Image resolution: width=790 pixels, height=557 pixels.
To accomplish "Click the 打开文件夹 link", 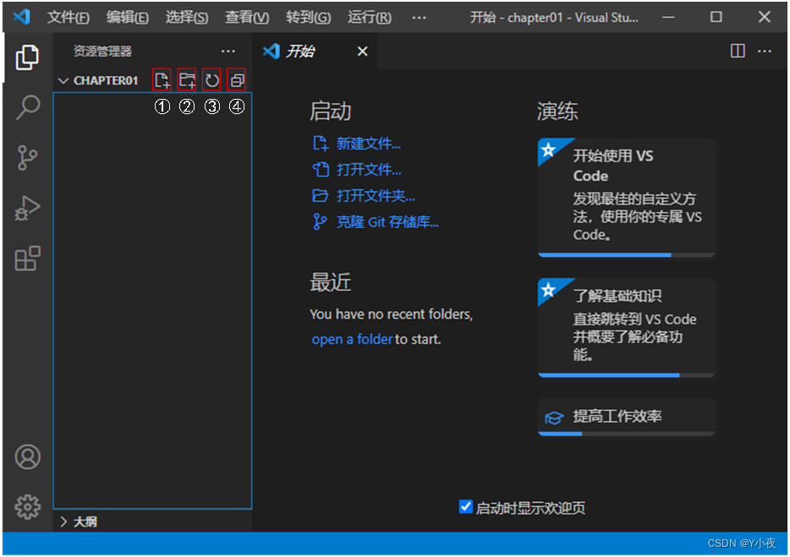I will click(375, 196).
